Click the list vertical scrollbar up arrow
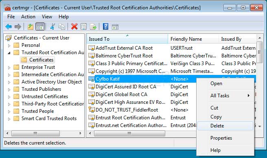Image resolution: width=267 pixels, height=158 pixels. coord(260,38)
